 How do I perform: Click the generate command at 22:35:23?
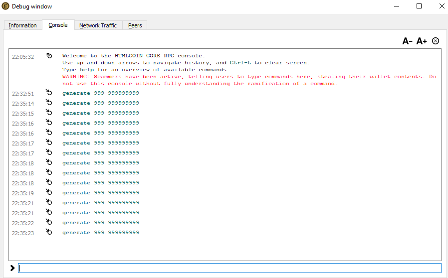point(101,233)
